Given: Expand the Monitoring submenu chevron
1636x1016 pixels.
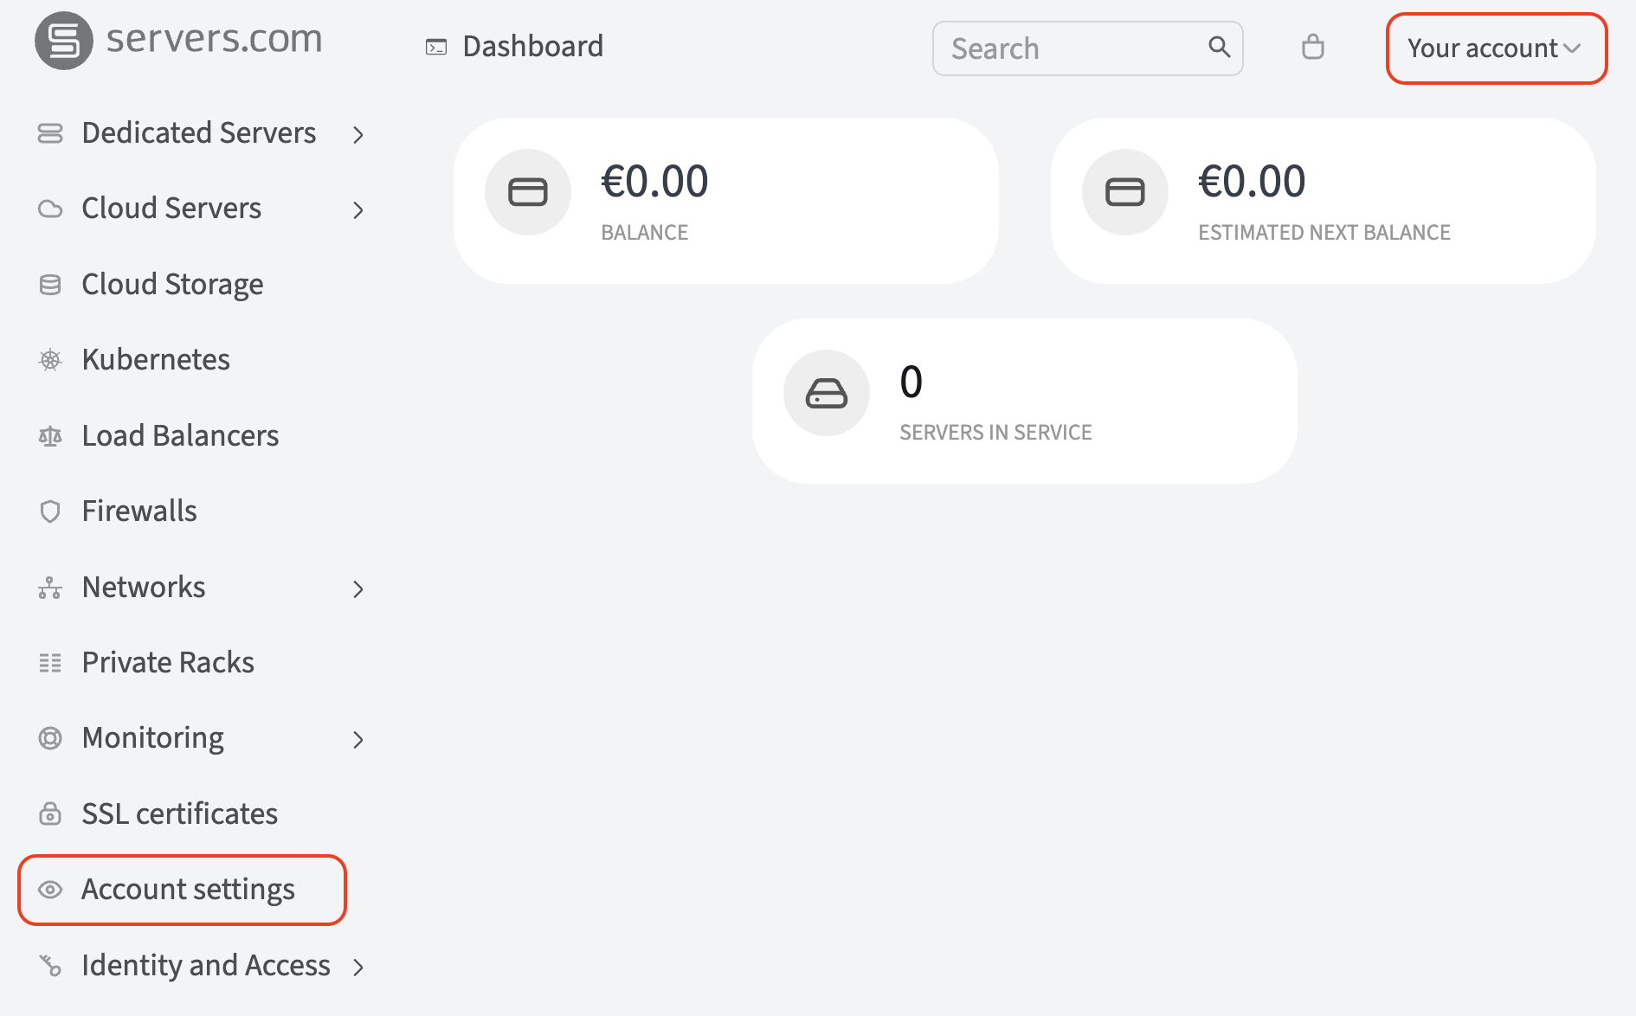Looking at the screenshot, I should coord(358,739).
